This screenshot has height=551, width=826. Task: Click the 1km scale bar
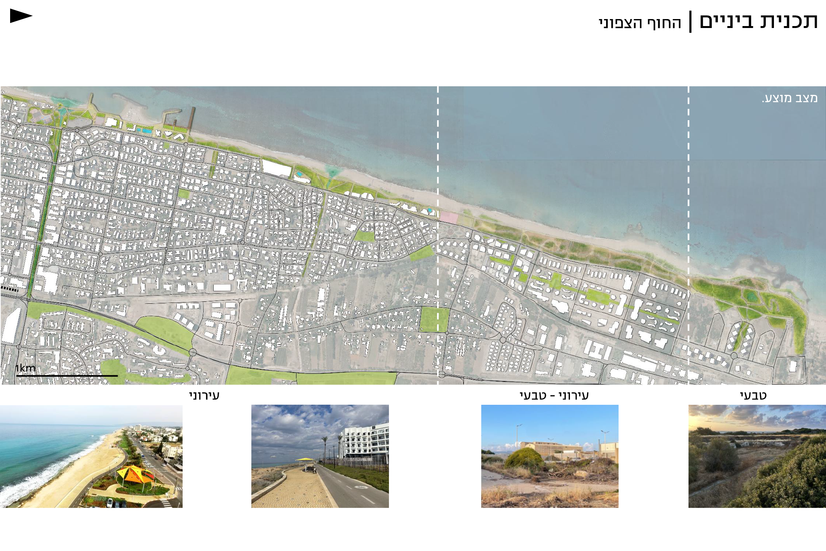tap(67, 376)
